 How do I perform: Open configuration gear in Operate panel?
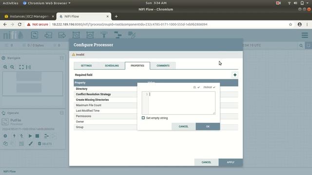coord(5,136)
